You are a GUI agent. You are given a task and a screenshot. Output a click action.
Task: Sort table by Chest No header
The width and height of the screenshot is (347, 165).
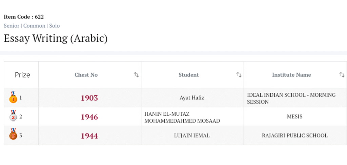pos(86,75)
